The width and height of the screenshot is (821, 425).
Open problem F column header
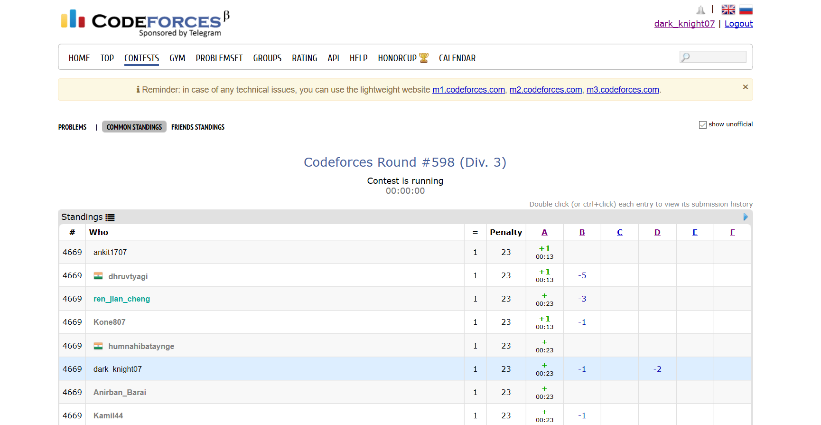(x=732, y=232)
